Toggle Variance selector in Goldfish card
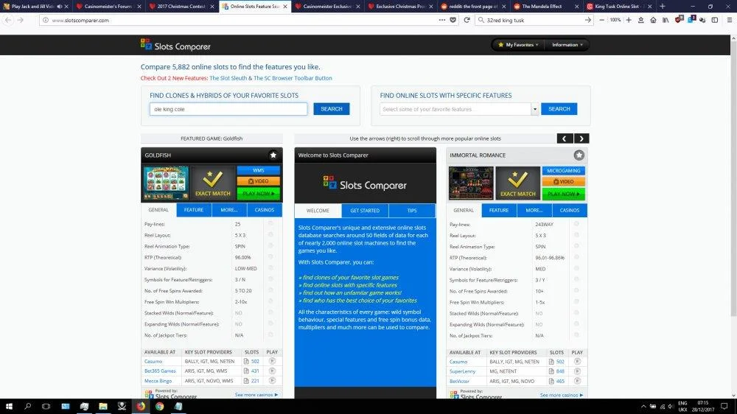This screenshot has width=737, height=414. (270, 268)
